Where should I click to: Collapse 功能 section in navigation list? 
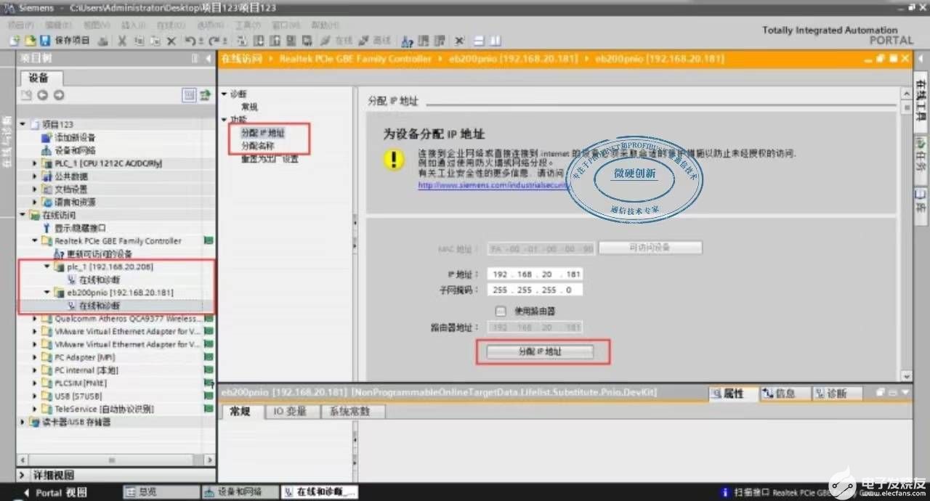(225, 119)
